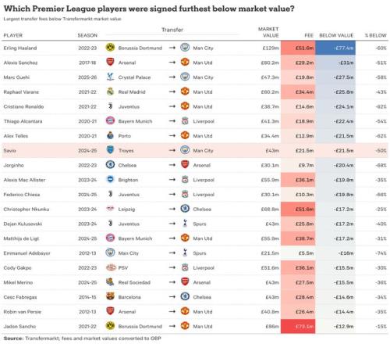The width and height of the screenshot is (390, 344).
Task: Click the Brighton crest icon
Action: coord(110,179)
